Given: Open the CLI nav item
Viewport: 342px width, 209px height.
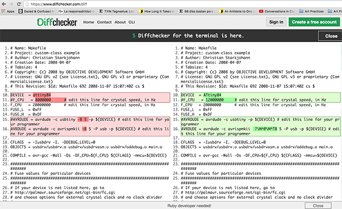Looking at the screenshot, I should point(131,22).
